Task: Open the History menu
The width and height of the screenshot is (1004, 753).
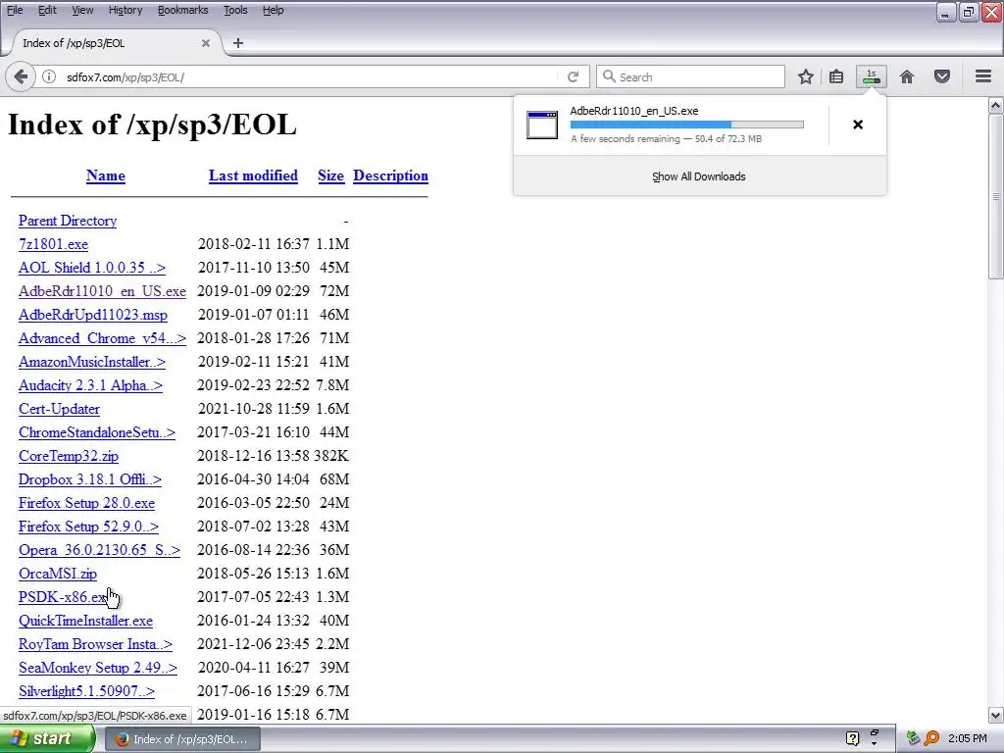Action: point(125,10)
